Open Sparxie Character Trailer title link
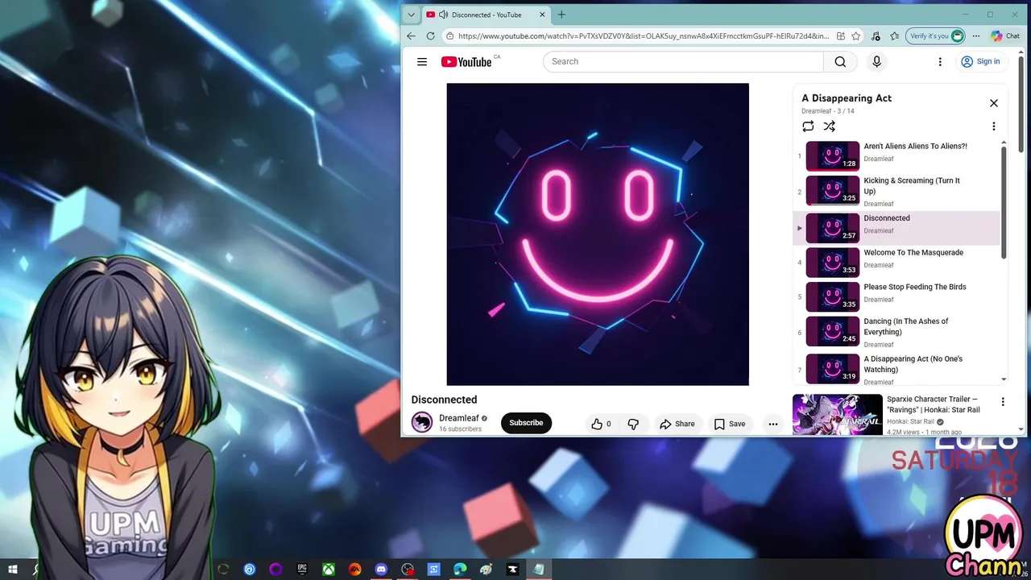The height and width of the screenshot is (580, 1031). [934, 404]
